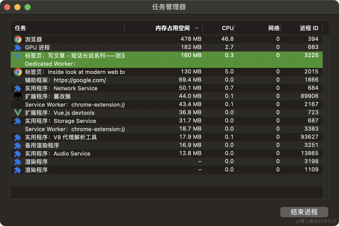Select 实用程序：Audio Service row
Screen dimensions: 339x226
click(166, 154)
